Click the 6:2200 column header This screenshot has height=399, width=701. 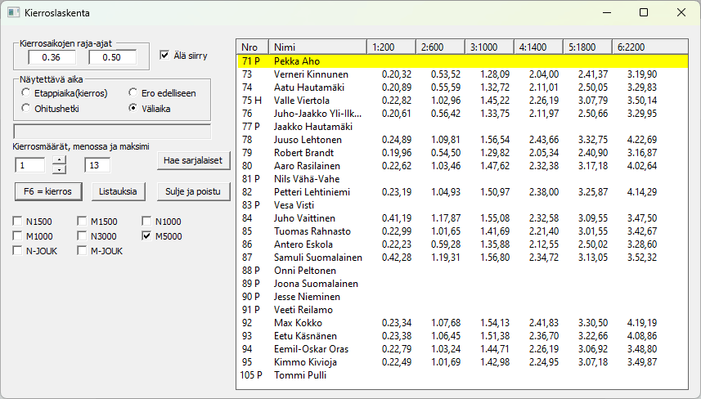pyautogui.click(x=640, y=47)
